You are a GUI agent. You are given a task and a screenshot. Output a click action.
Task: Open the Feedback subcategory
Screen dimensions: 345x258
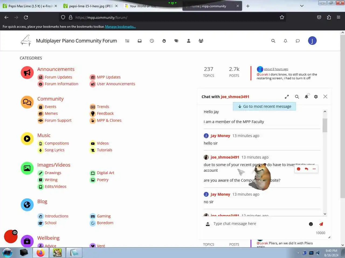click(105, 113)
